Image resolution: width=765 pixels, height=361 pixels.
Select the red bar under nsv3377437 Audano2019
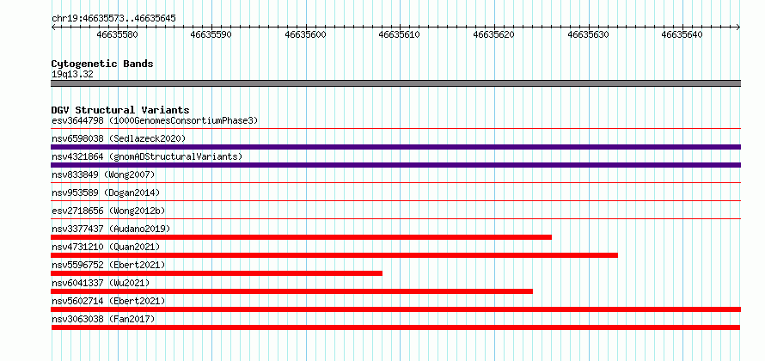301,237
